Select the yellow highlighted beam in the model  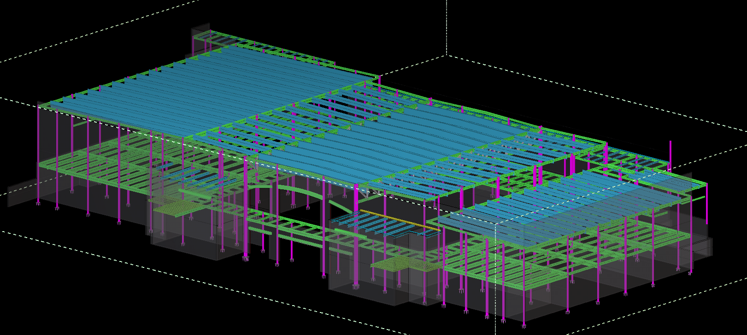tap(400, 220)
